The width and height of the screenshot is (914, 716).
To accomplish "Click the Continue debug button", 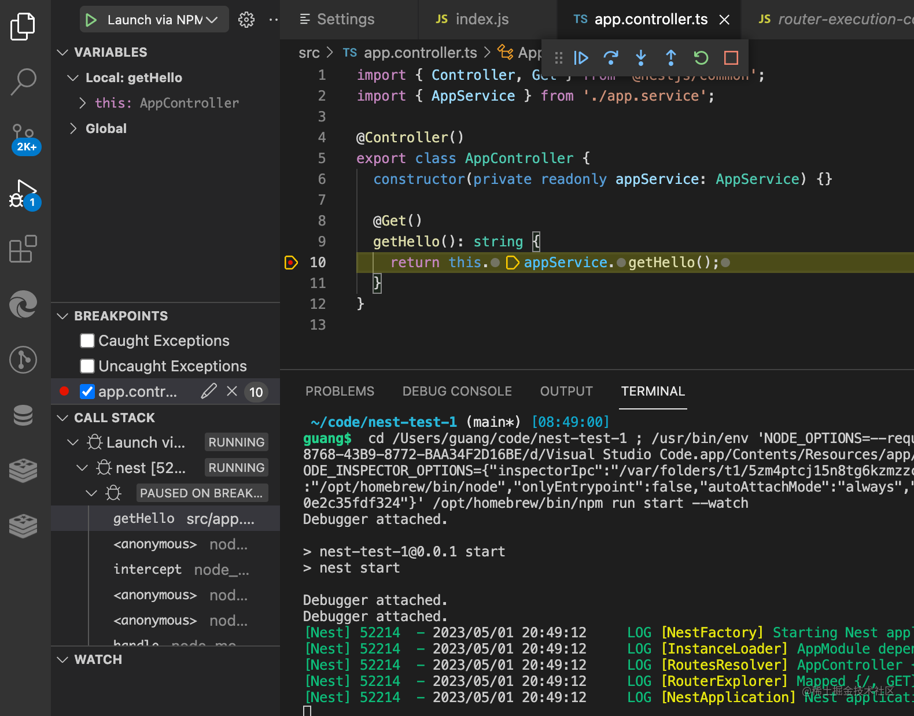I will tap(581, 58).
